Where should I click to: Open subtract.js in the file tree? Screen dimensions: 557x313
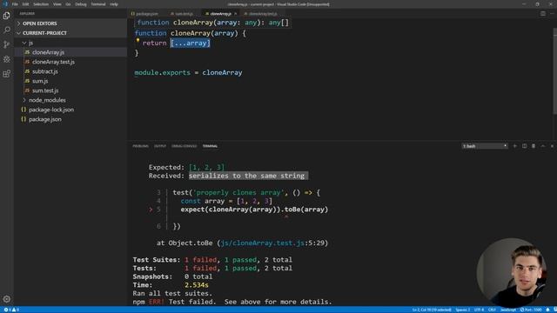pos(70,71)
